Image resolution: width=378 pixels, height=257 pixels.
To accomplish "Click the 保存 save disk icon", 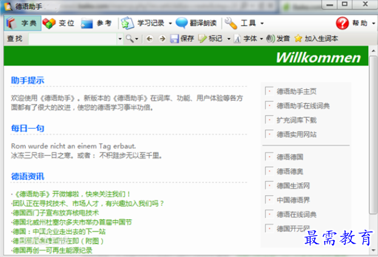I will tap(174, 38).
